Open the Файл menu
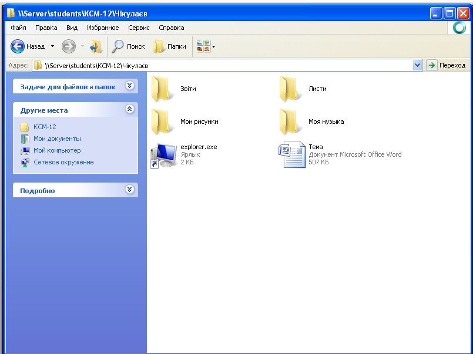Image resolution: width=473 pixels, height=354 pixels. click(18, 28)
